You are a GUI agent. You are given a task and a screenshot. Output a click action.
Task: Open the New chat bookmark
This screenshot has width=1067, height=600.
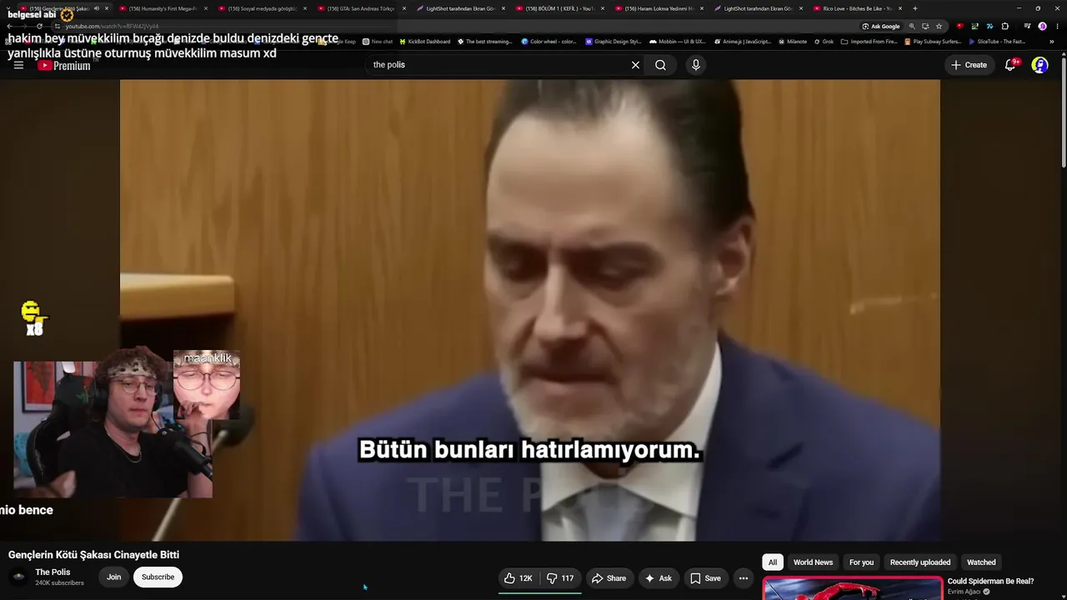pos(378,42)
